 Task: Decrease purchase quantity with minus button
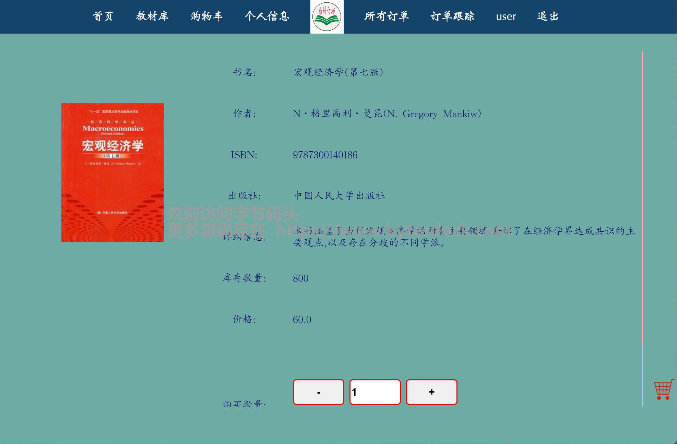[319, 392]
